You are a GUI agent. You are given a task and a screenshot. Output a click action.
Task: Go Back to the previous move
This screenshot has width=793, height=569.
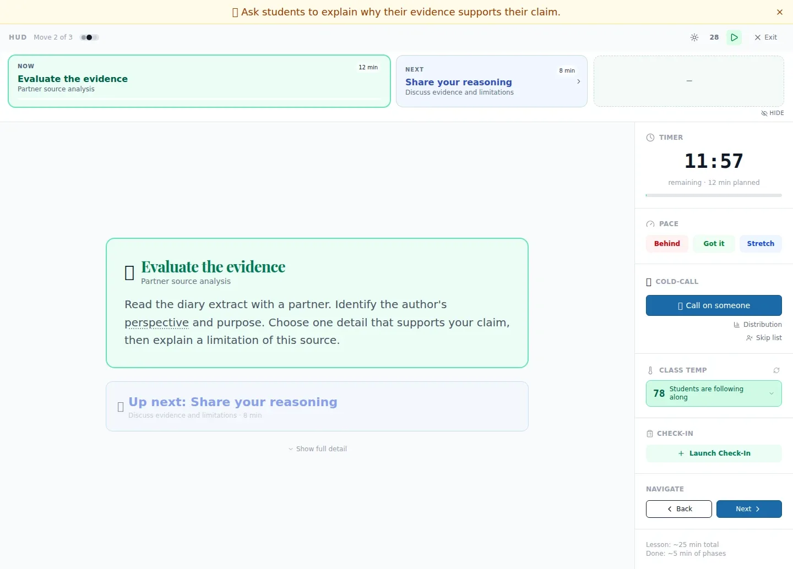pos(679,509)
